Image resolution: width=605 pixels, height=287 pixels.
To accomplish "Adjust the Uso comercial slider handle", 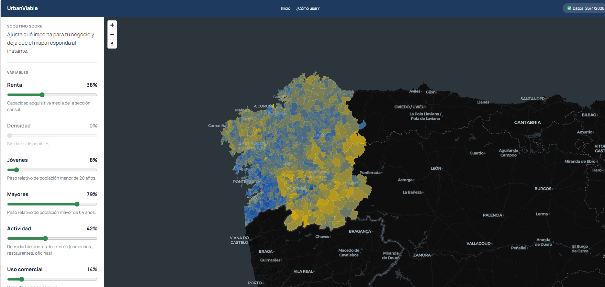I will coord(22,279).
